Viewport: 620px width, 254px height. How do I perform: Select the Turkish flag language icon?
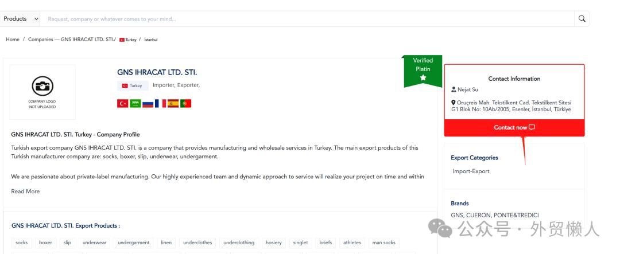[x=123, y=104]
